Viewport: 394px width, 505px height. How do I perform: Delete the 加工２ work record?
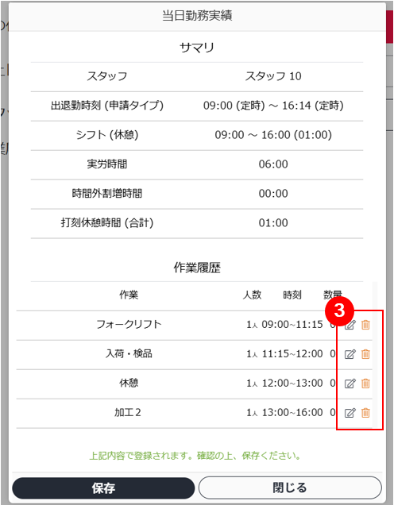[x=365, y=413]
